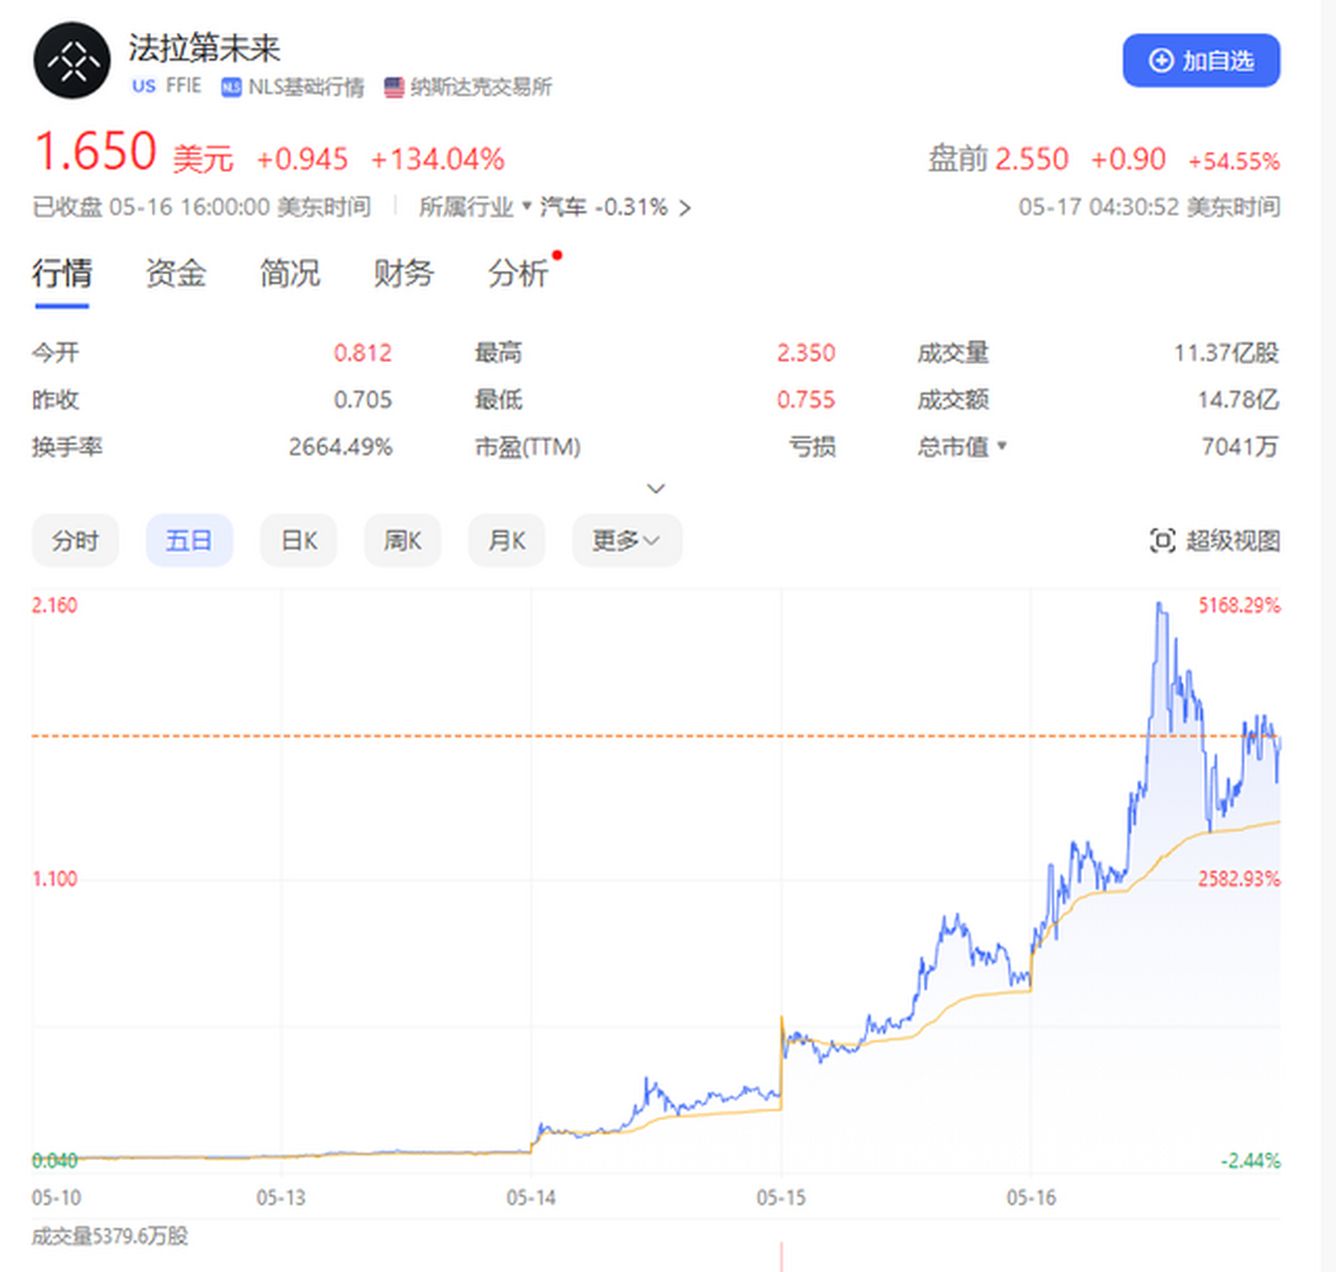Open the 行情 quotes tab
Screen dimensions: 1336x1272
pos(62,273)
